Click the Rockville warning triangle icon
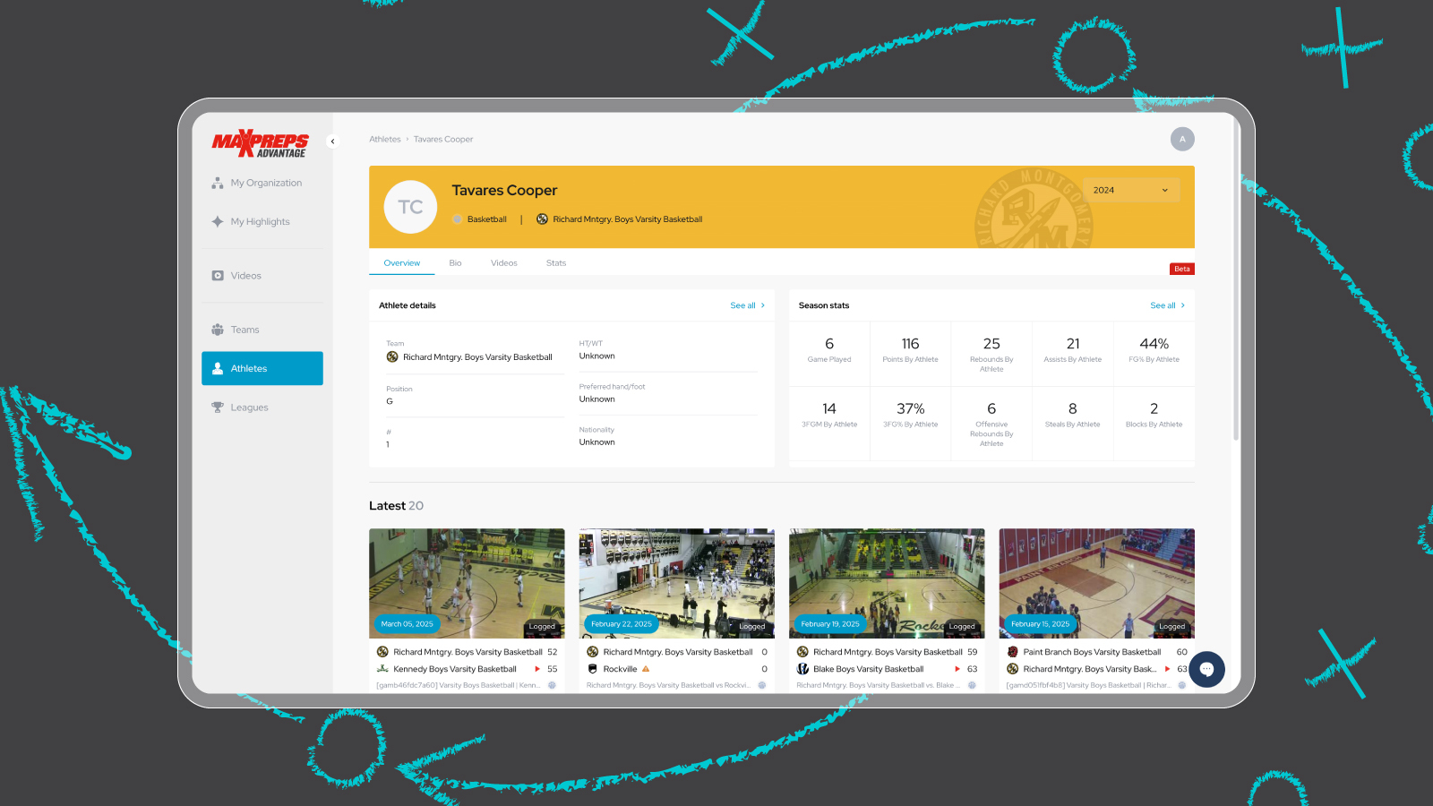 pos(646,669)
